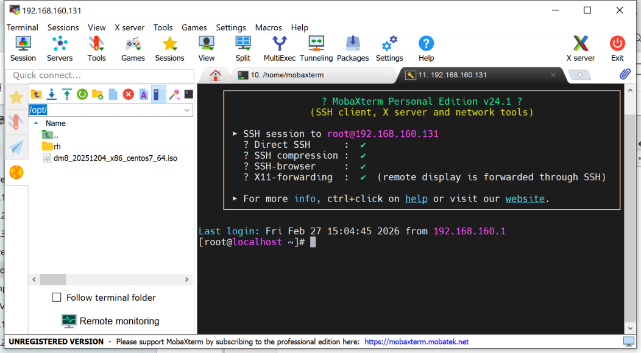Open terminal here from black console icon
This screenshot has height=353, width=641.
pos(188,94)
